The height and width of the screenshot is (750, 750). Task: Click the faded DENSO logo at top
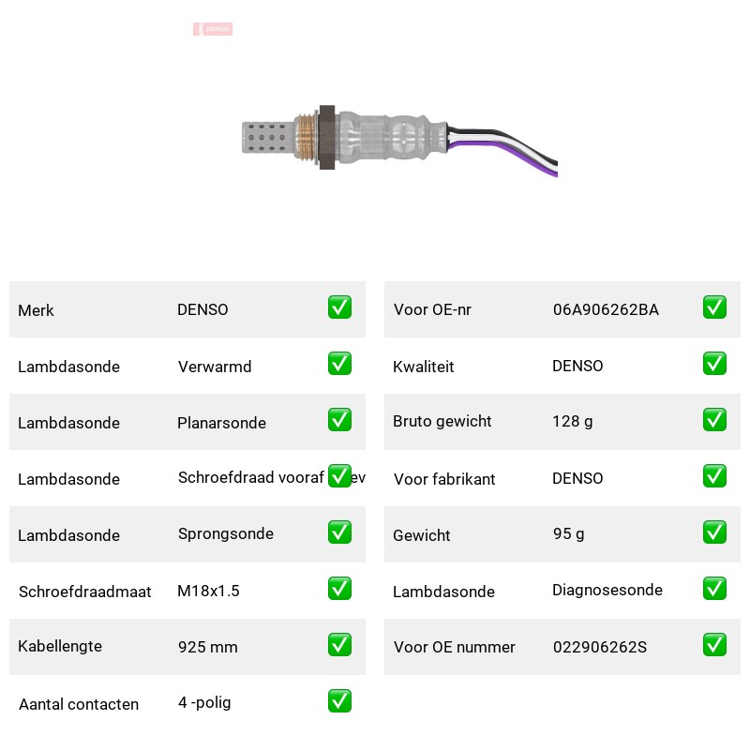point(213,29)
